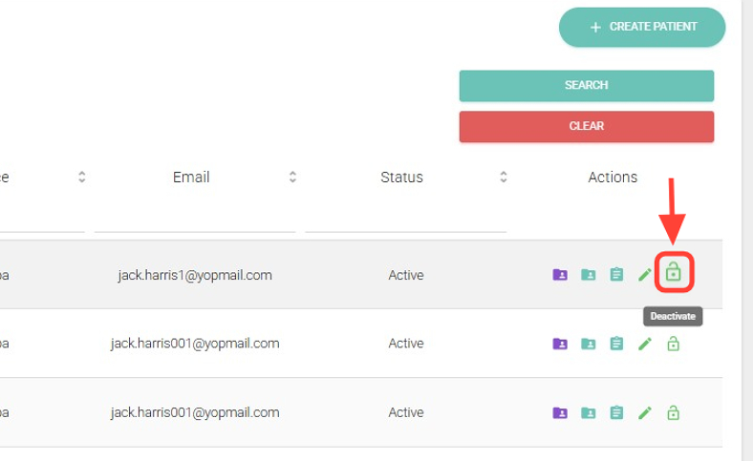Open the purple folder icon in the first row
The width and height of the screenshot is (753, 461).
[x=560, y=275]
